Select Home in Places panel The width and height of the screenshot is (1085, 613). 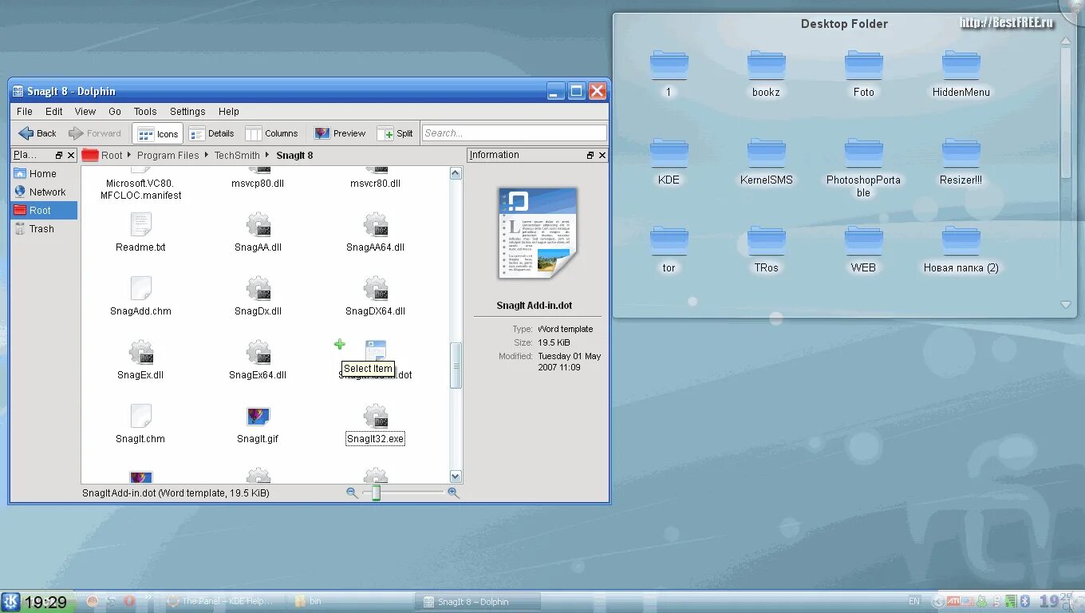[x=44, y=174]
